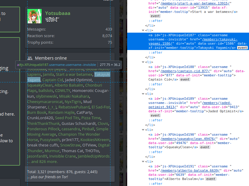Open member Murmur profile

click(52, 151)
